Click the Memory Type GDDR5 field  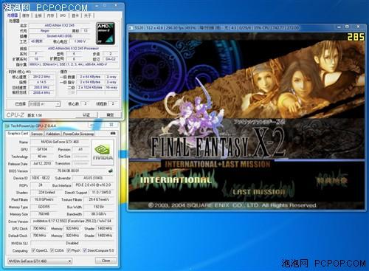tap(44, 207)
